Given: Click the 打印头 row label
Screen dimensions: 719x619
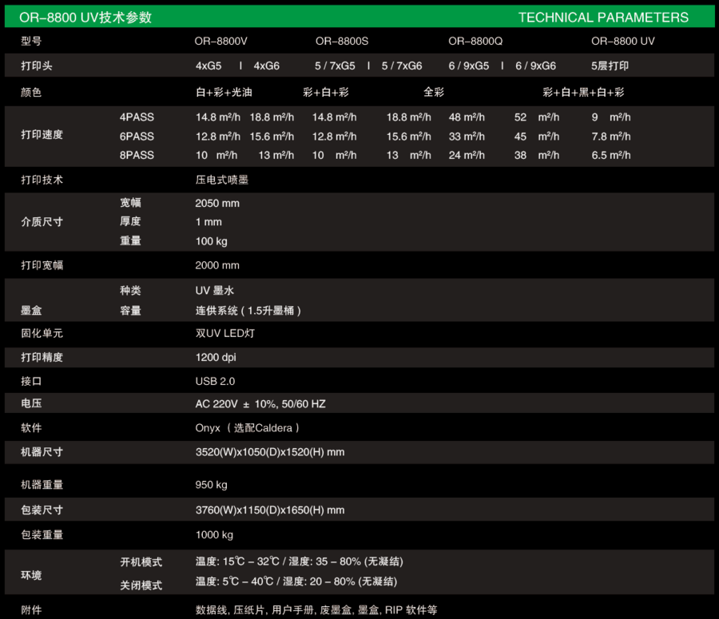Looking at the screenshot, I should pyautogui.click(x=37, y=65).
